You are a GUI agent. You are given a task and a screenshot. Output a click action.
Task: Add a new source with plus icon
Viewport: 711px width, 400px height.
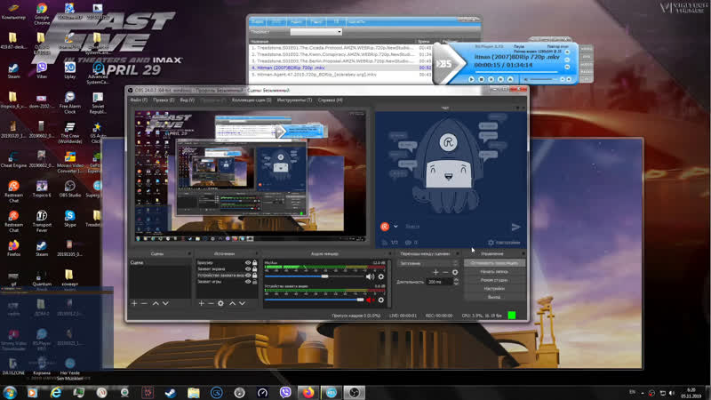point(202,303)
